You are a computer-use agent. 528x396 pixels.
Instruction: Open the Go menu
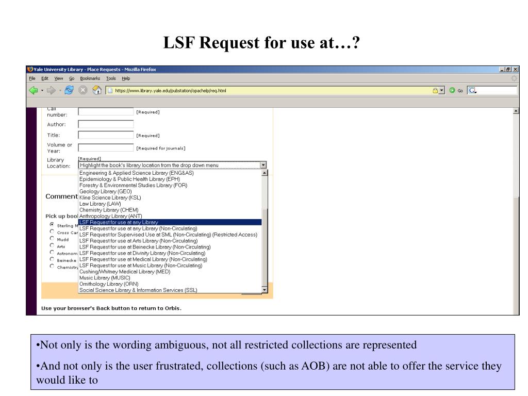71,78
